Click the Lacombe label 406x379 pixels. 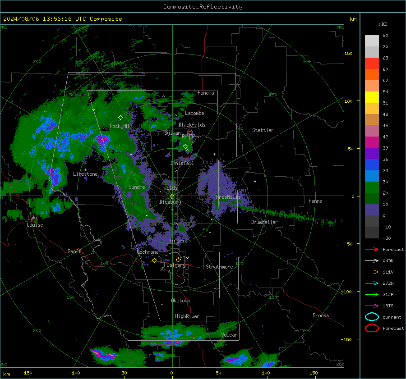194,113
